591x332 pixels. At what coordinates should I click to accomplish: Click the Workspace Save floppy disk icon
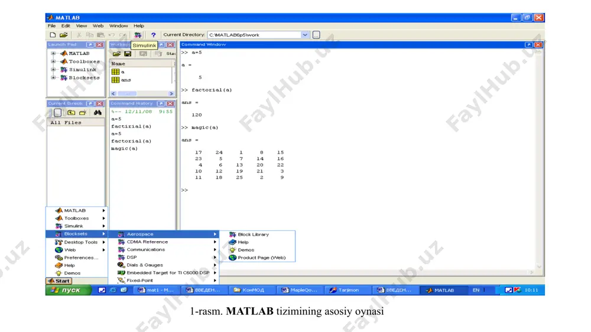128,54
